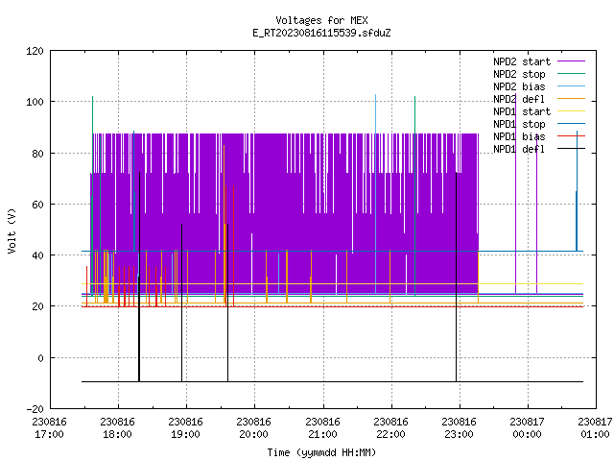Click the dark blue NPD1 stop spike before 01:00

coord(577,191)
